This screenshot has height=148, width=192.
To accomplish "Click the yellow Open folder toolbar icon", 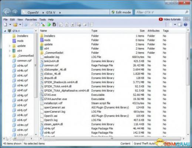I will pos(15,25).
